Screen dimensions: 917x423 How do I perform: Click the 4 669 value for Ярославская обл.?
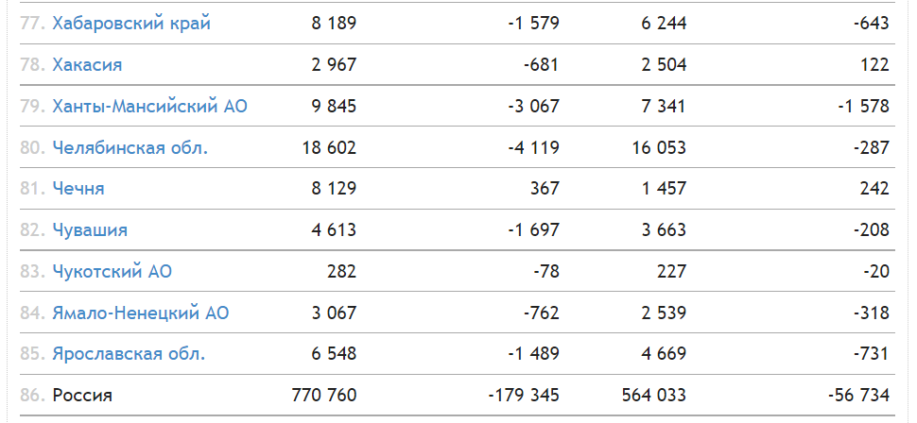(664, 354)
